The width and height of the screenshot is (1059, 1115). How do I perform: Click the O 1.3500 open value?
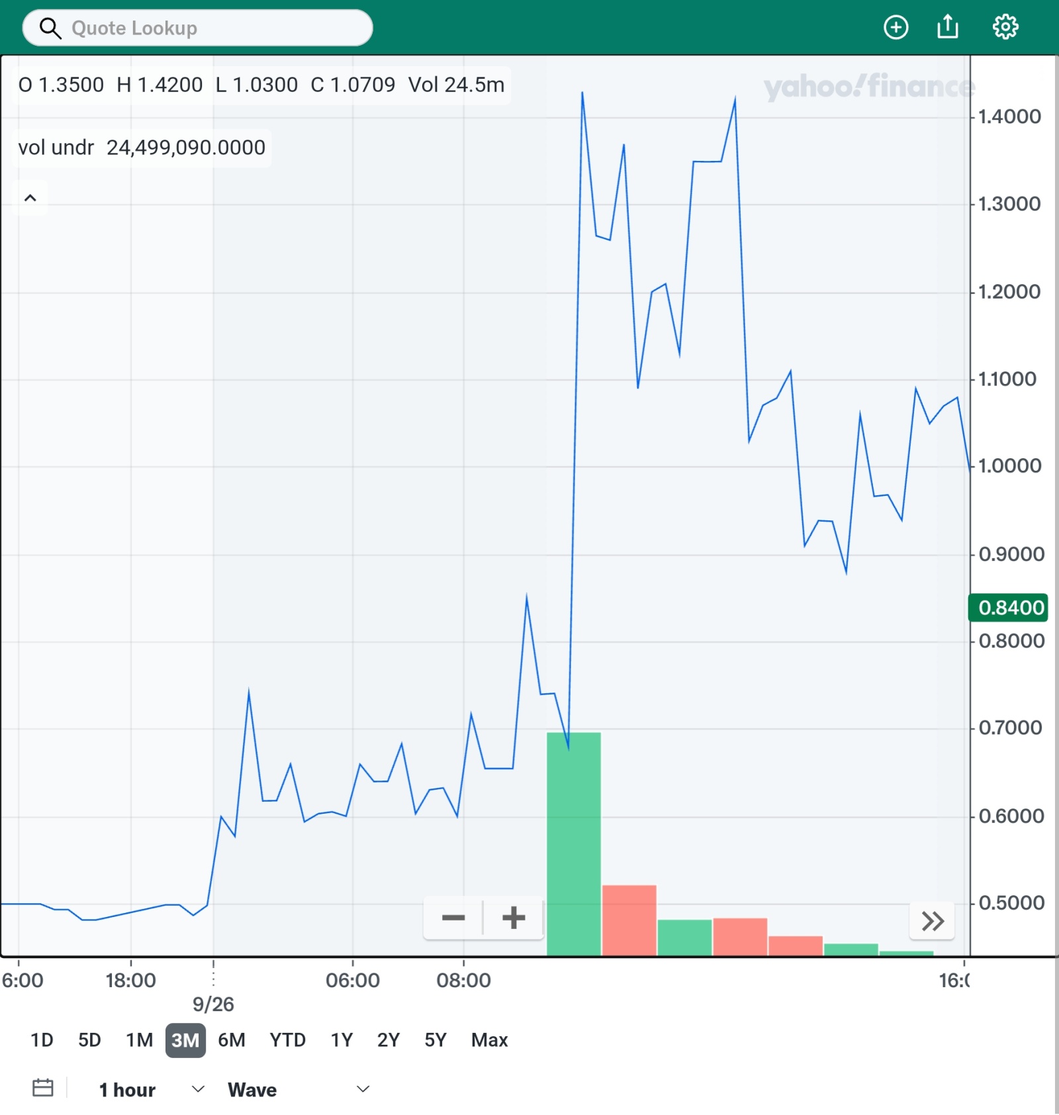pyautogui.click(x=61, y=85)
